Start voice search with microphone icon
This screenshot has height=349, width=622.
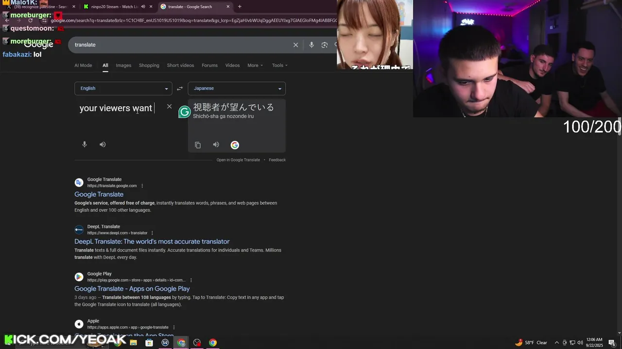(x=311, y=45)
